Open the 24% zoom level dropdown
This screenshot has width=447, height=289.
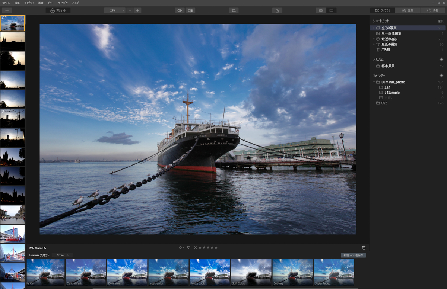tap(115, 10)
